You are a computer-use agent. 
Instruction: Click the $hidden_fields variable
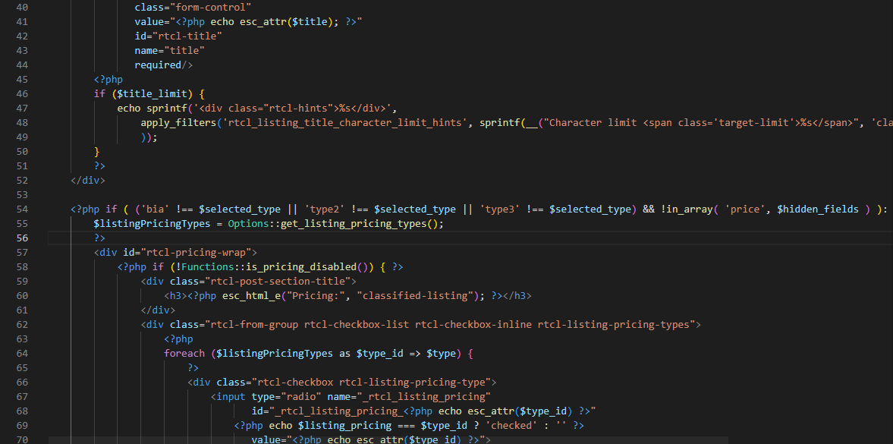[818, 209]
